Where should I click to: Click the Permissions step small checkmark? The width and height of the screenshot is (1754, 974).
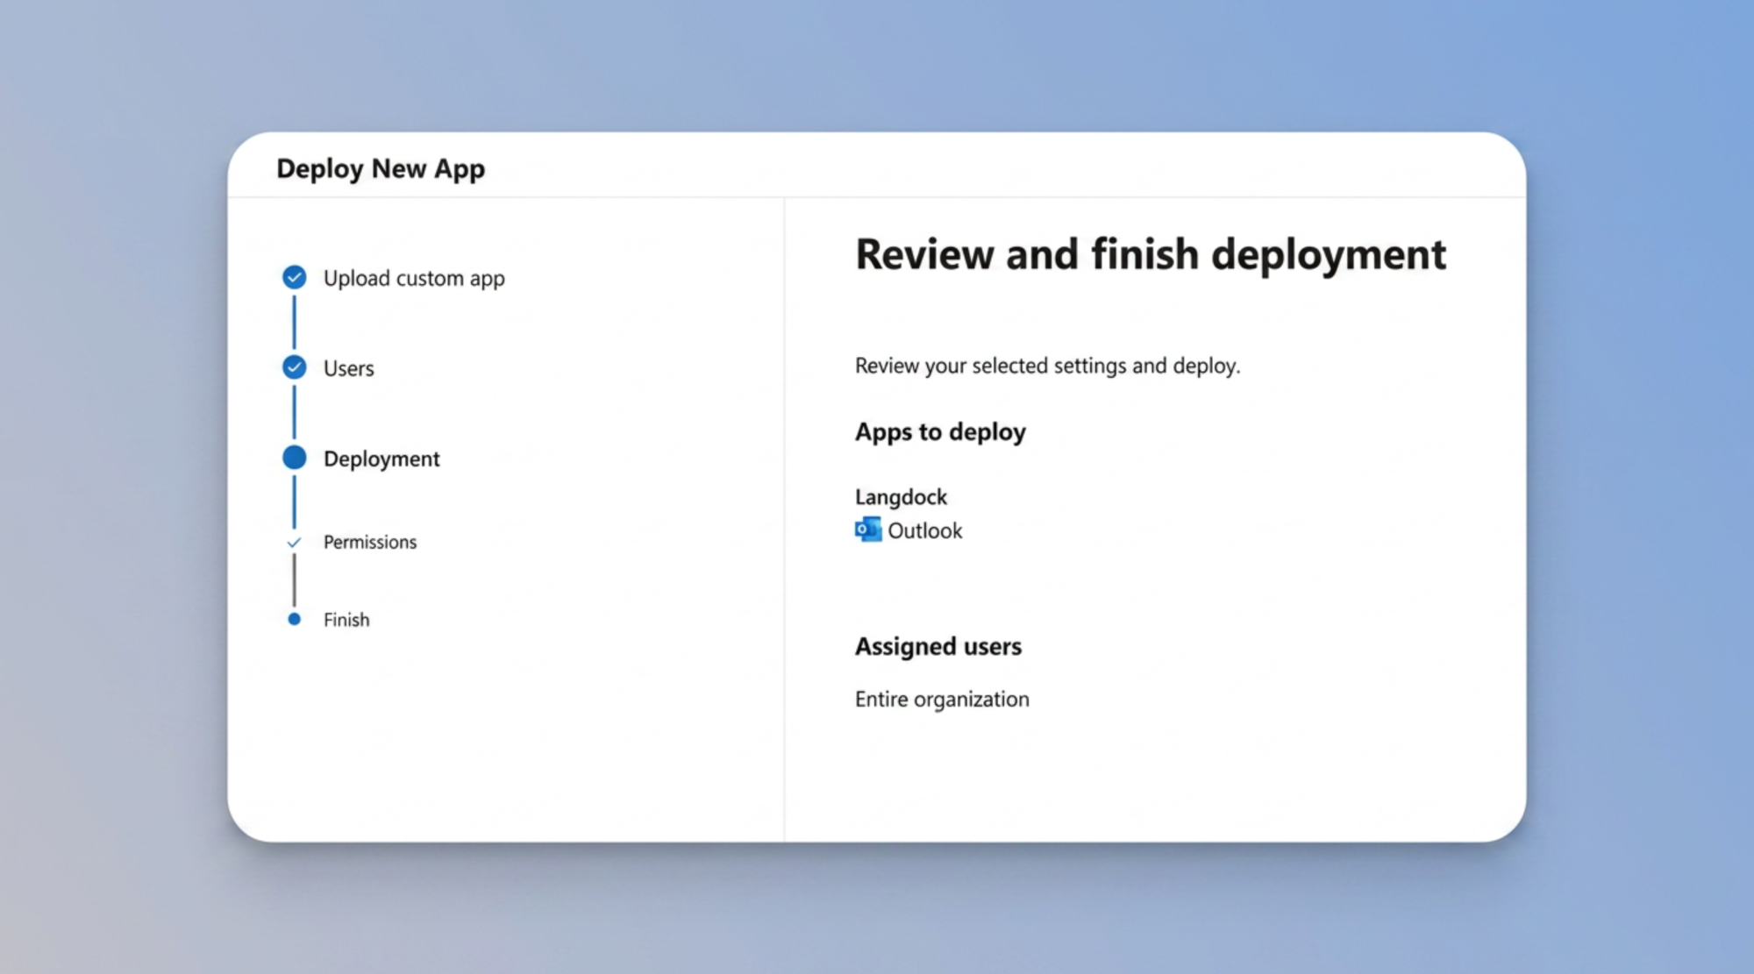tap(294, 543)
